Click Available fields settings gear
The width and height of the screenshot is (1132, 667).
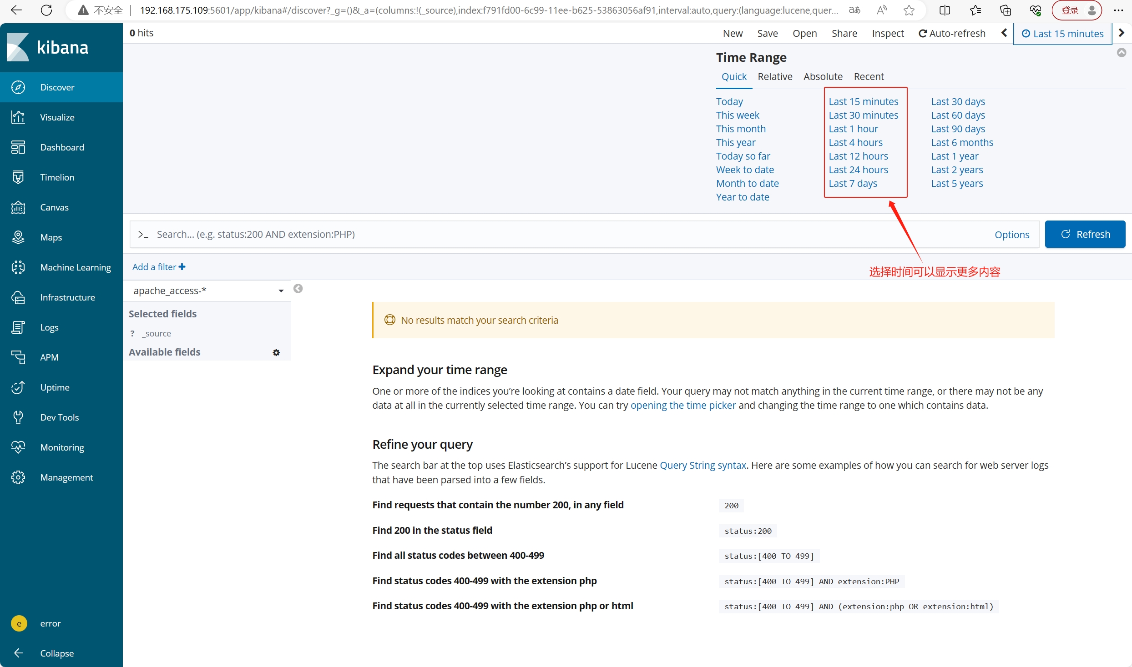click(276, 352)
